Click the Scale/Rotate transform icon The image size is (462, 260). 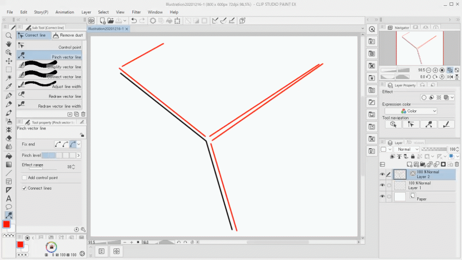click(178, 21)
